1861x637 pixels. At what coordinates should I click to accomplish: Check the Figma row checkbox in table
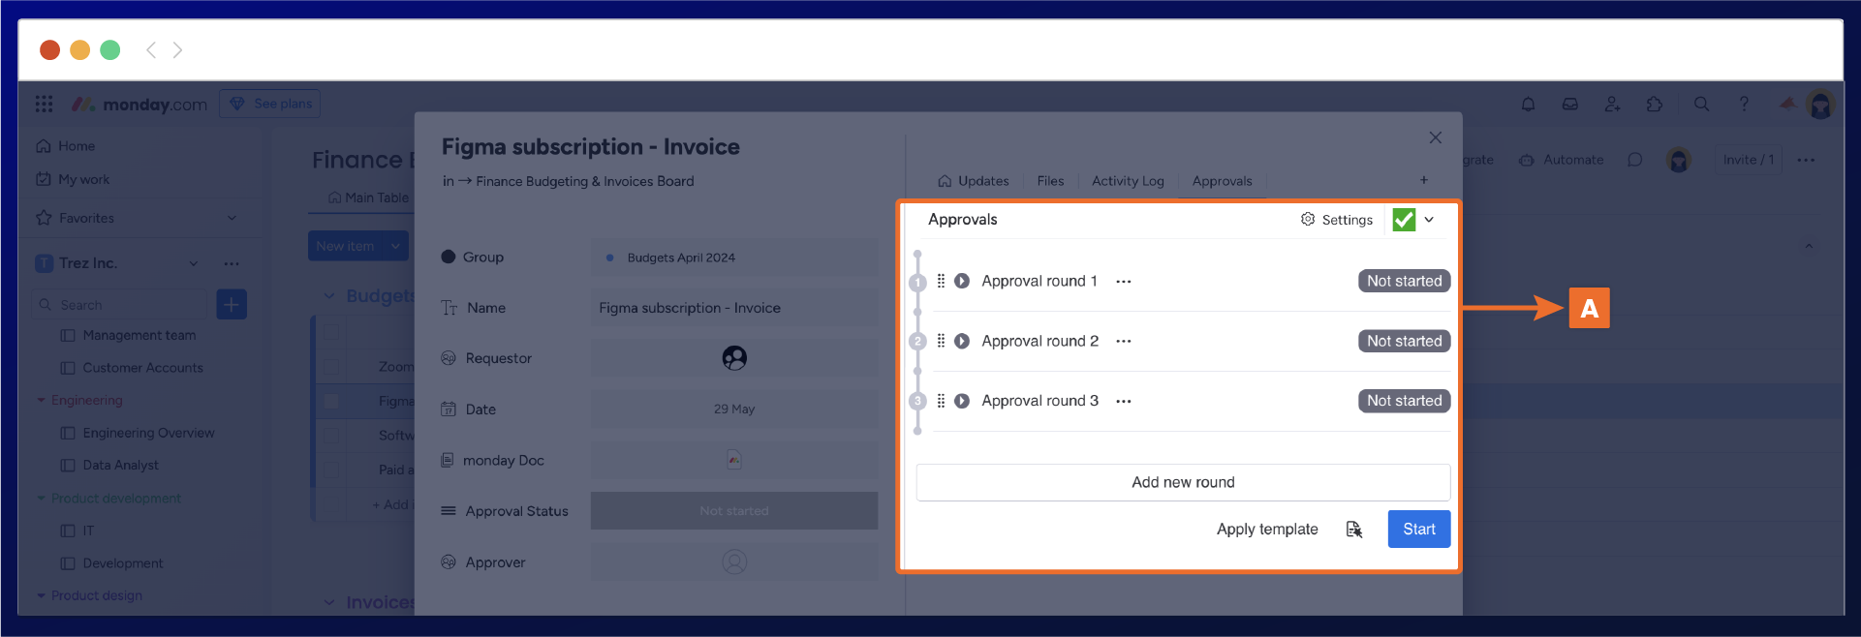[x=331, y=401]
